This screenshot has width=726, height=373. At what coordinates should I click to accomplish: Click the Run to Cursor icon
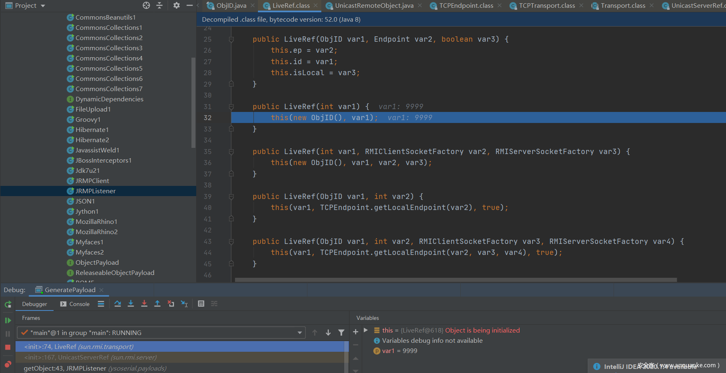(x=184, y=304)
